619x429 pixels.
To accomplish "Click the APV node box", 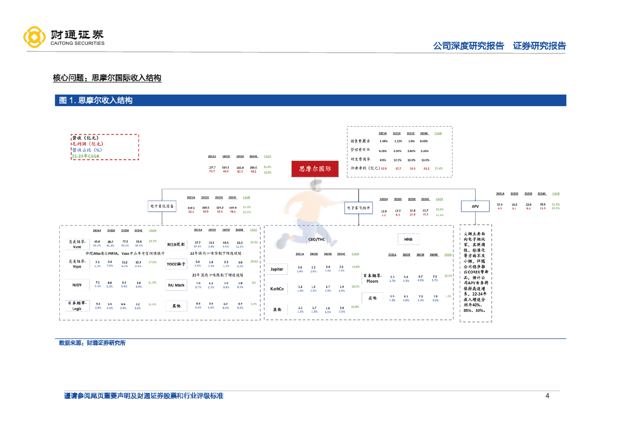I will point(475,207).
